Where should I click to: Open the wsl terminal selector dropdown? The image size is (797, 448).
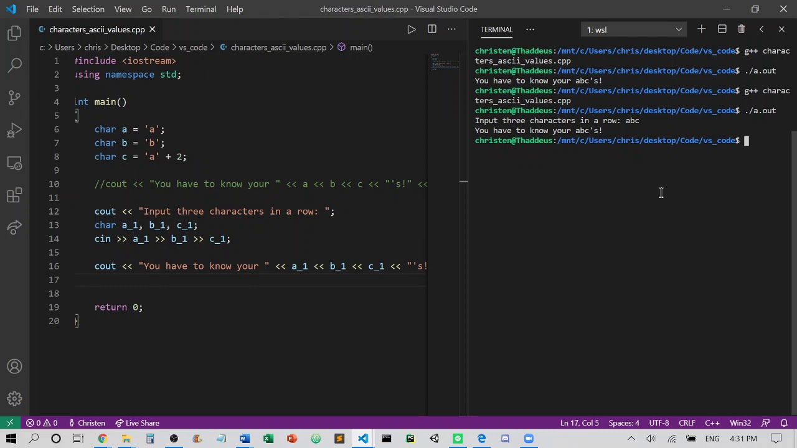click(x=633, y=30)
